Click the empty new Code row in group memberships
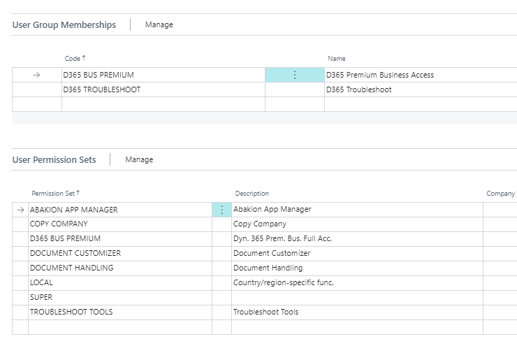Image resolution: width=517 pixels, height=346 pixels. tap(163, 104)
